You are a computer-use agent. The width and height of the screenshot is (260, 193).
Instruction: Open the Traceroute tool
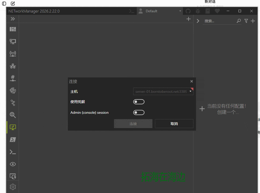(x=13, y=103)
